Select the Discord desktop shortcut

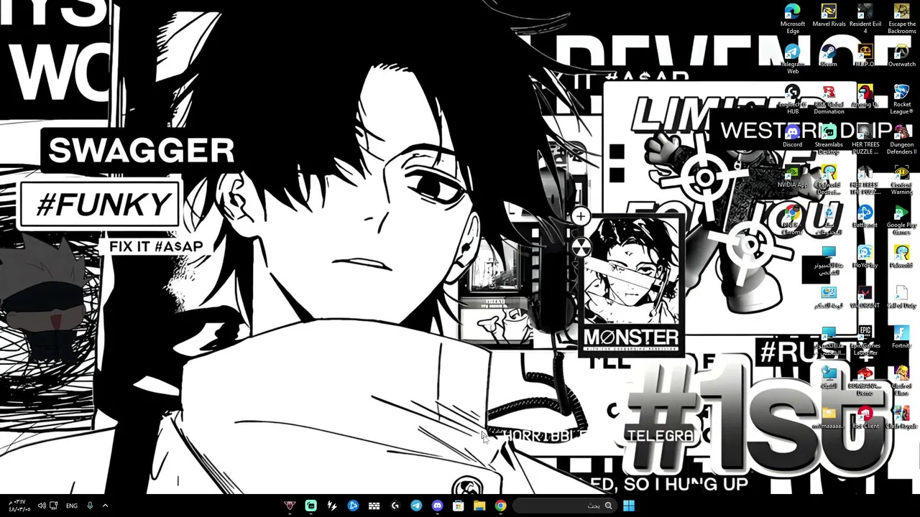(x=793, y=136)
